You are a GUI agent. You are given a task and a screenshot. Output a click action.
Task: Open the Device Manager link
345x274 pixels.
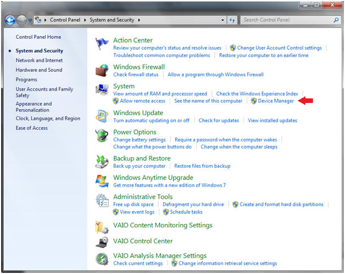click(276, 101)
